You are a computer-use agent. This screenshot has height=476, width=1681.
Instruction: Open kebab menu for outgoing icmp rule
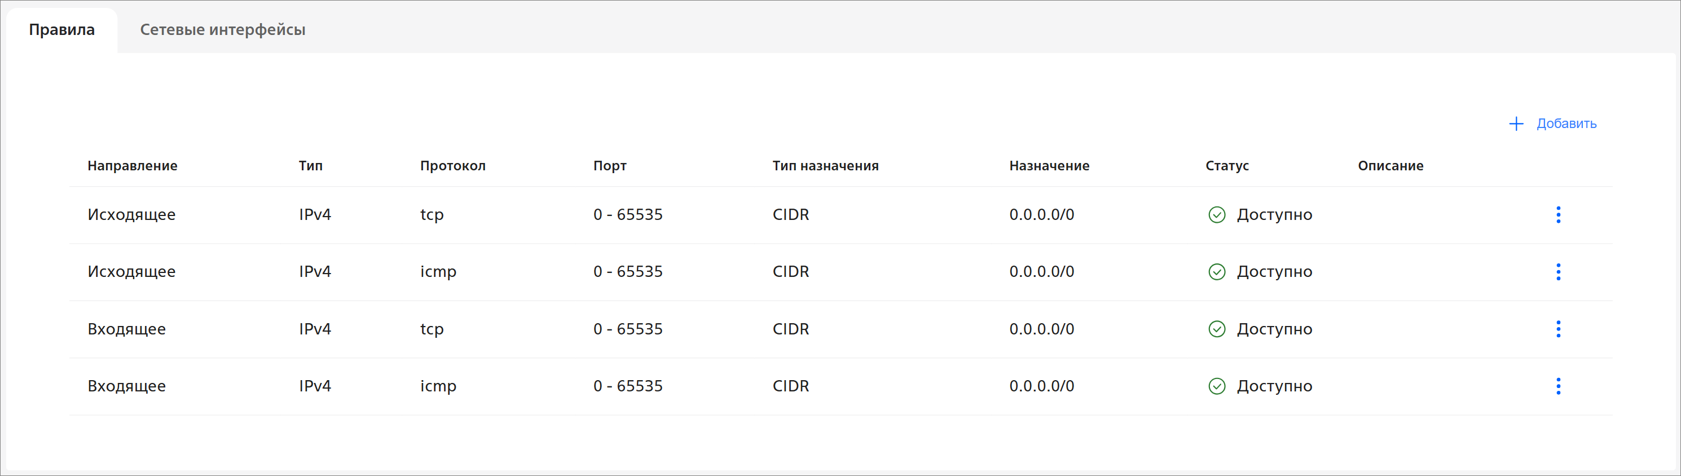(x=1557, y=272)
